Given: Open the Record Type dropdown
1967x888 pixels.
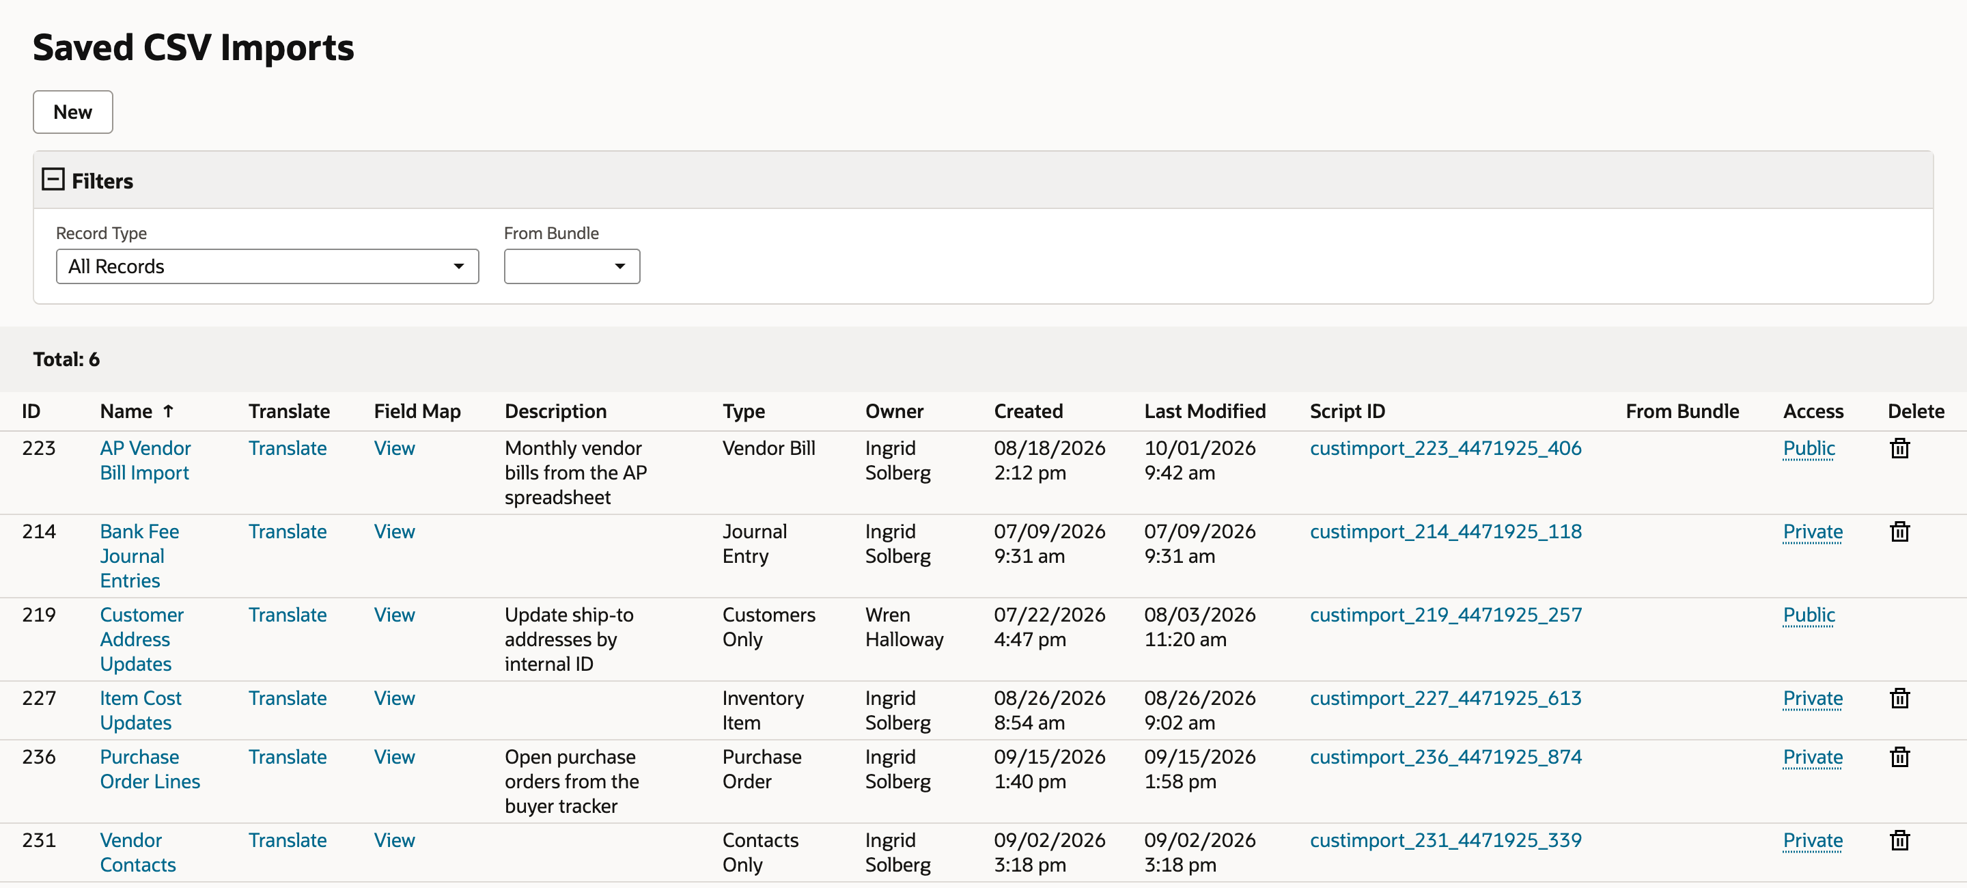Looking at the screenshot, I should point(267,266).
